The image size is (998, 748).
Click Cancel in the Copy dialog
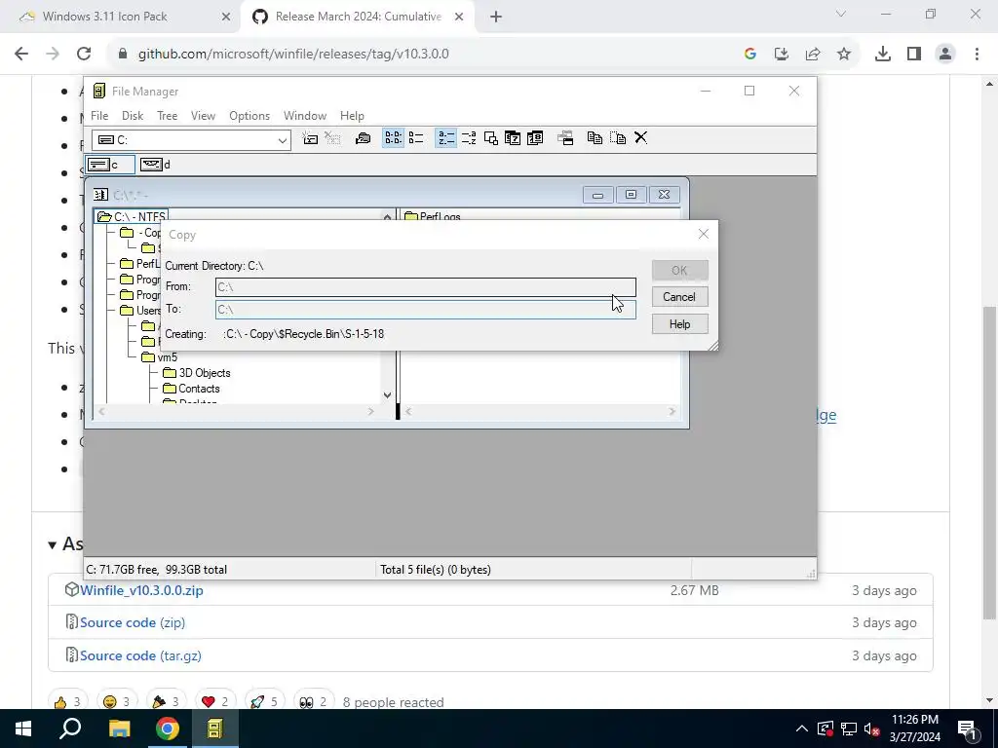point(679,297)
